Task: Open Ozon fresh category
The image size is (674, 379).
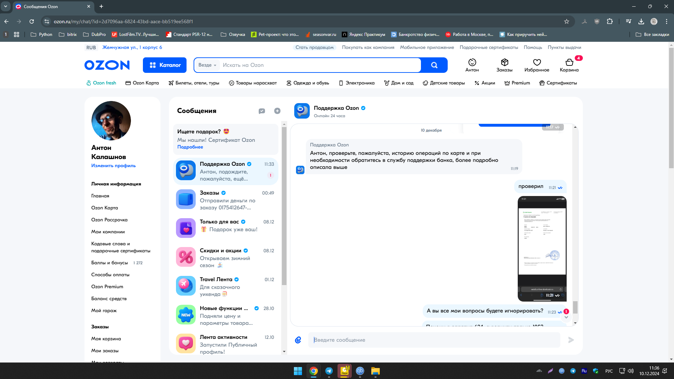Action: click(101, 83)
